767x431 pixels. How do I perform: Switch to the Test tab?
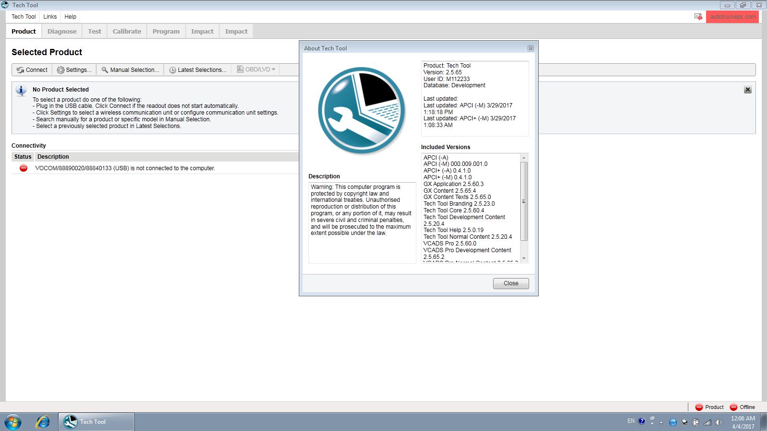pos(94,32)
